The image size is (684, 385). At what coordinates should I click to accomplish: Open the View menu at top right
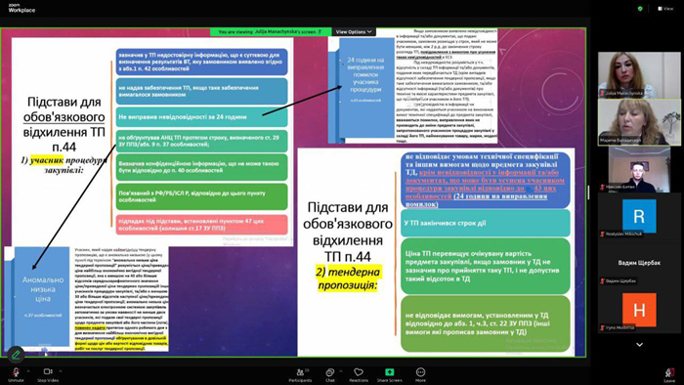click(x=665, y=8)
